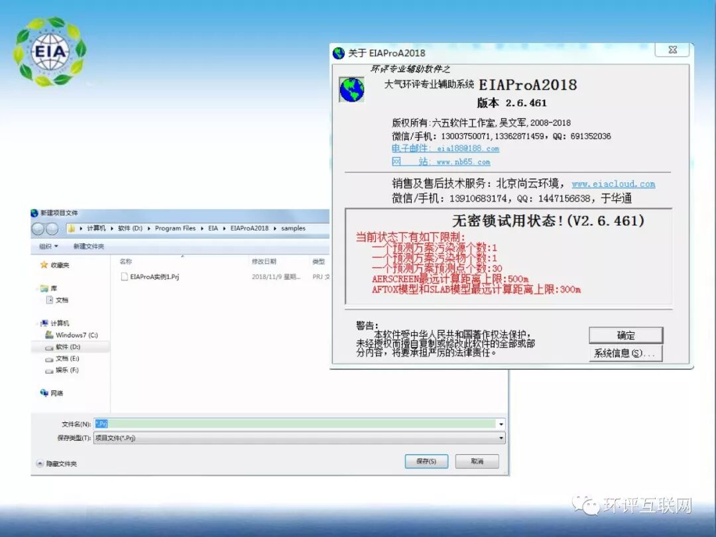Open the 文件名 dropdown arrow
Image resolution: width=716 pixels, height=537 pixels.
pos(501,424)
